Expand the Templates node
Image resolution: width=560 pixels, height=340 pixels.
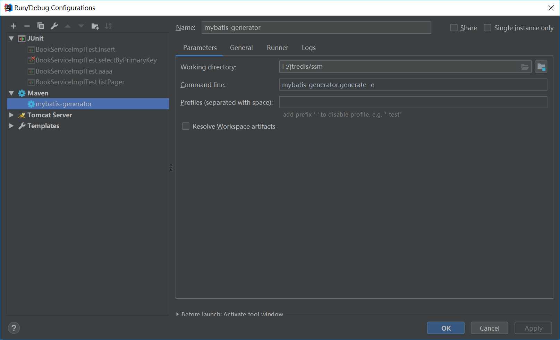tap(11, 126)
